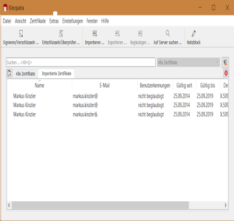The height and width of the screenshot is (221, 234).
Task: Click the Exportieren toolbar icon
Action: pyautogui.click(x=118, y=34)
